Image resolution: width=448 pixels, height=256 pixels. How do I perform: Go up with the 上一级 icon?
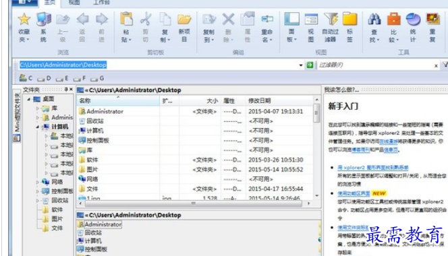click(x=63, y=20)
